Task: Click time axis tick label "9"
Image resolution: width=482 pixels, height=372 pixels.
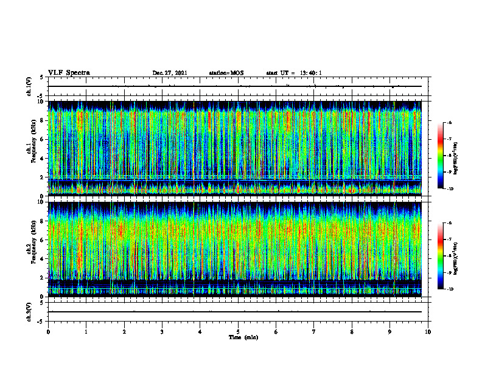Action: pos(389,332)
